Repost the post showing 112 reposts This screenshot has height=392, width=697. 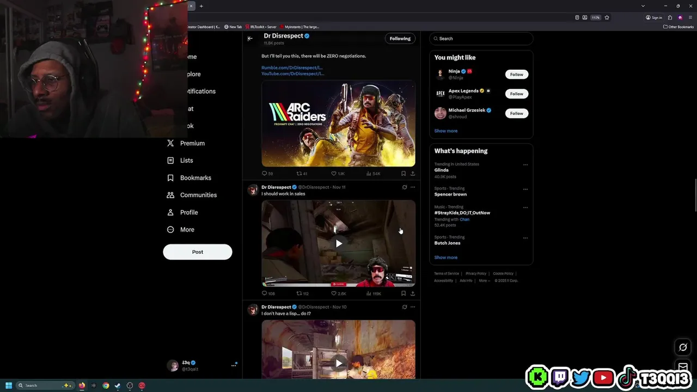click(x=302, y=293)
